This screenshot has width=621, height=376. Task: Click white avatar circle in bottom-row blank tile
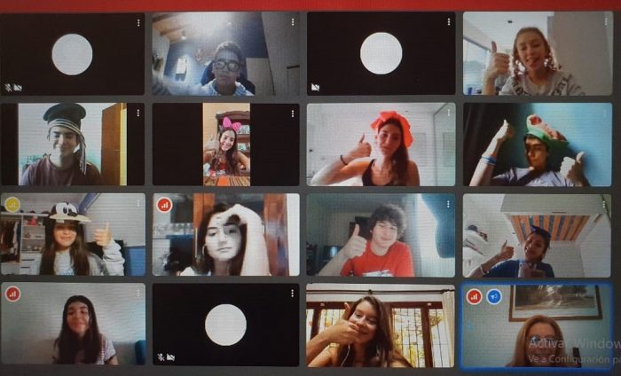(x=225, y=325)
